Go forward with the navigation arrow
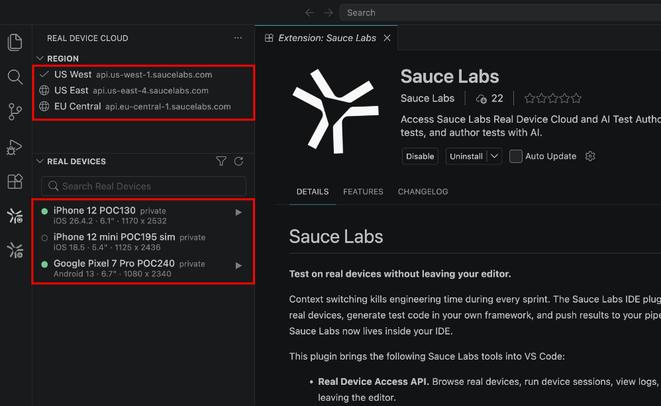The width and height of the screenshot is (661, 406). (329, 13)
